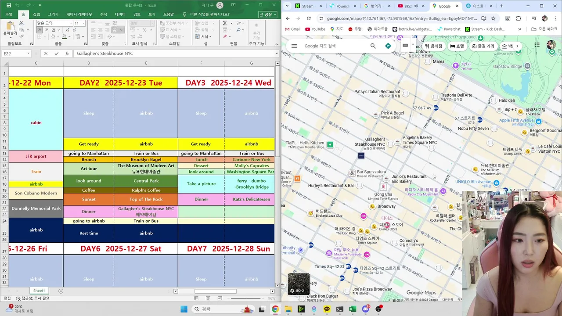Click the Excel horizontal scrollbar
Screen dimensions: 562x316
tap(216, 291)
